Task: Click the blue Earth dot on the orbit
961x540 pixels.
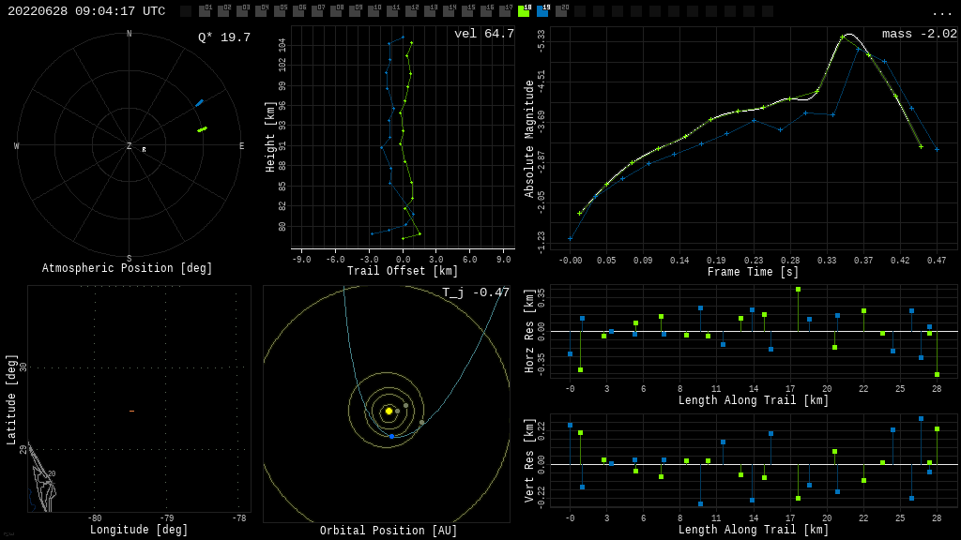Action: click(x=391, y=436)
